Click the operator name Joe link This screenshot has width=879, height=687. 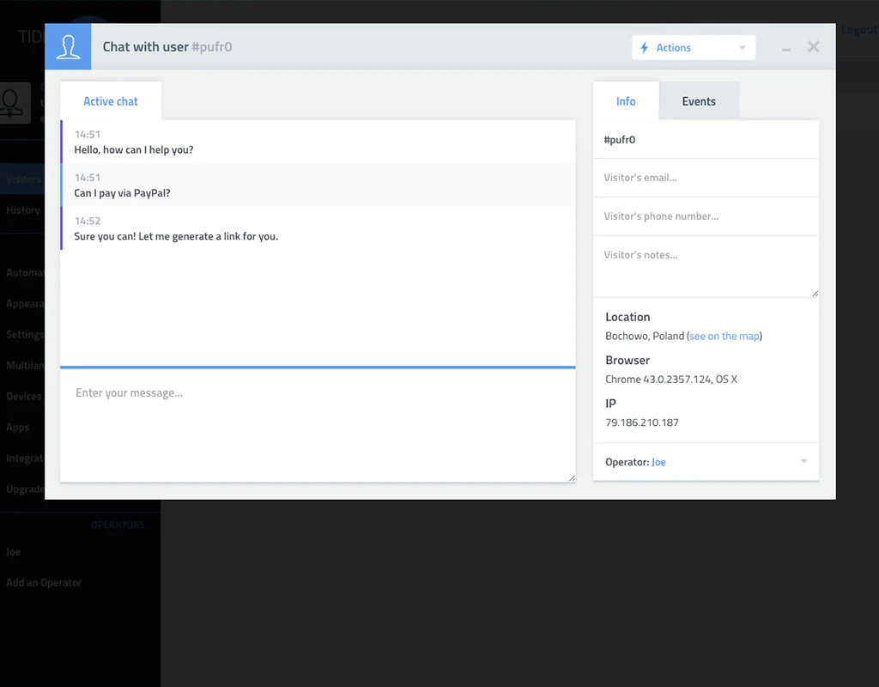[x=658, y=462]
